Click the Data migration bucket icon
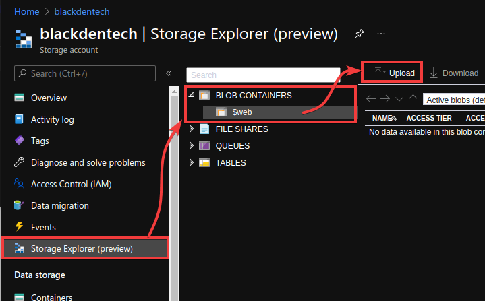The image size is (485, 301). point(19,205)
